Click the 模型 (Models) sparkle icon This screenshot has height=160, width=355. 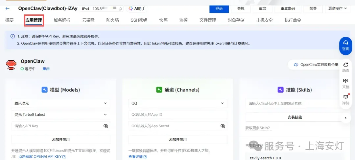pyautogui.click(x=44, y=90)
